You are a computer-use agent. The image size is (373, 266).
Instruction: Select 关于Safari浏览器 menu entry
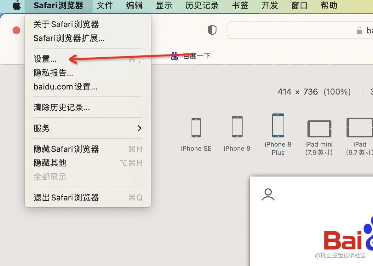point(88,24)
